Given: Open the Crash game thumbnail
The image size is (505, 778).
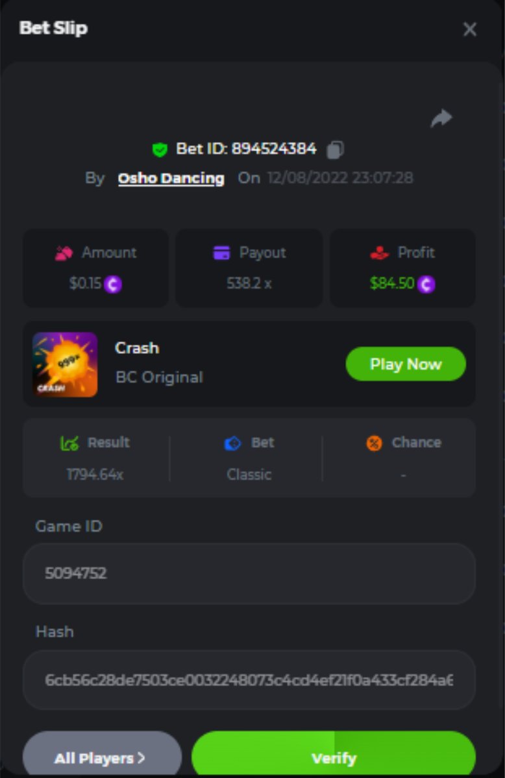Looking at the screenshot, I should point(65,364).
